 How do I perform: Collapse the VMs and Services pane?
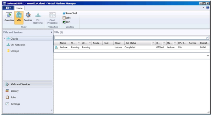tap(51, 32)
